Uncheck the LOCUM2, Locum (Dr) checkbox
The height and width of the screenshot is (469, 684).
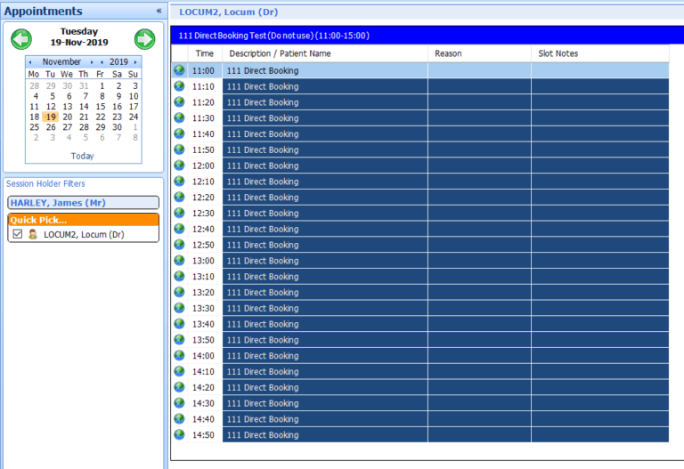coord(18,234)
